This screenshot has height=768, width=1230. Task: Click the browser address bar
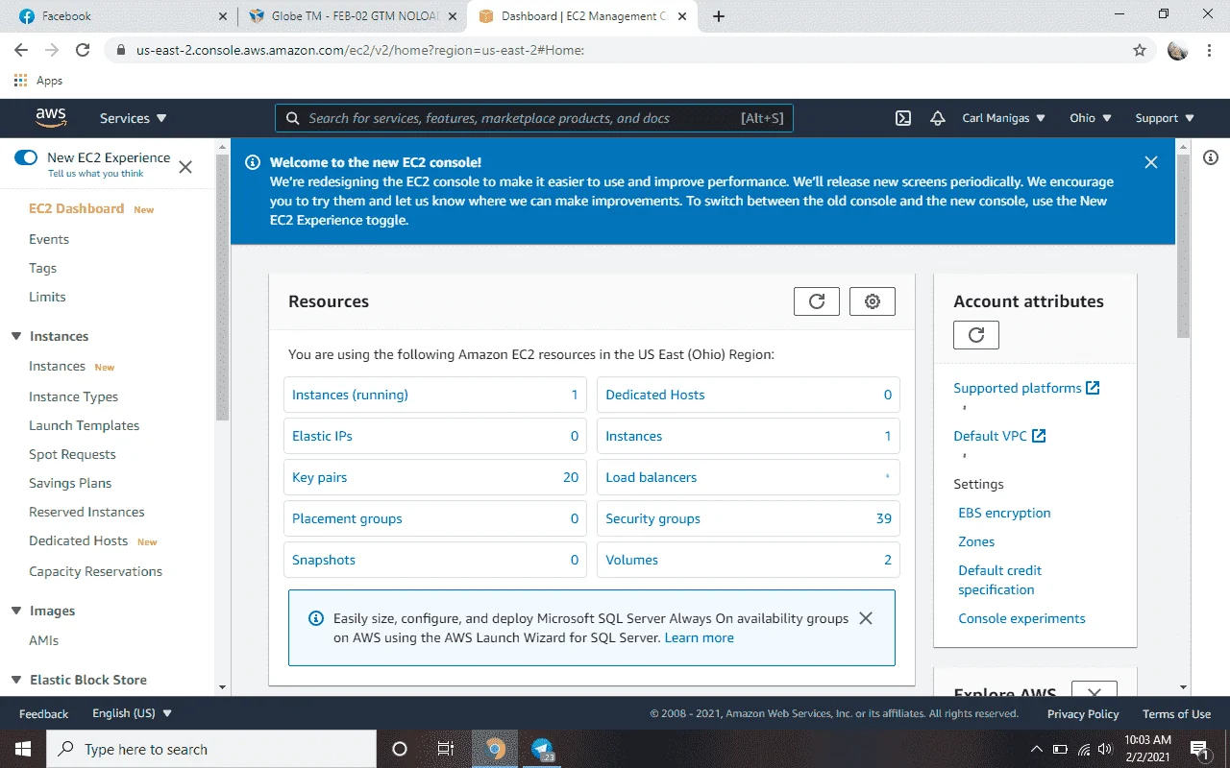[629, 50]
